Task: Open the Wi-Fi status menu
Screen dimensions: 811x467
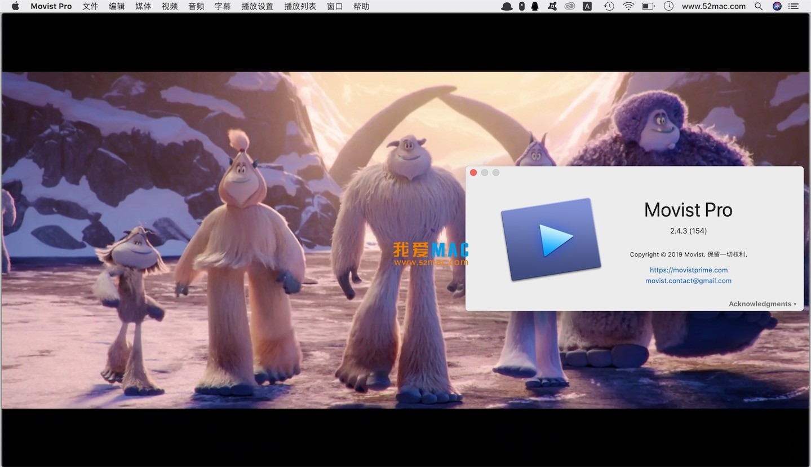Action: [628, 6]
